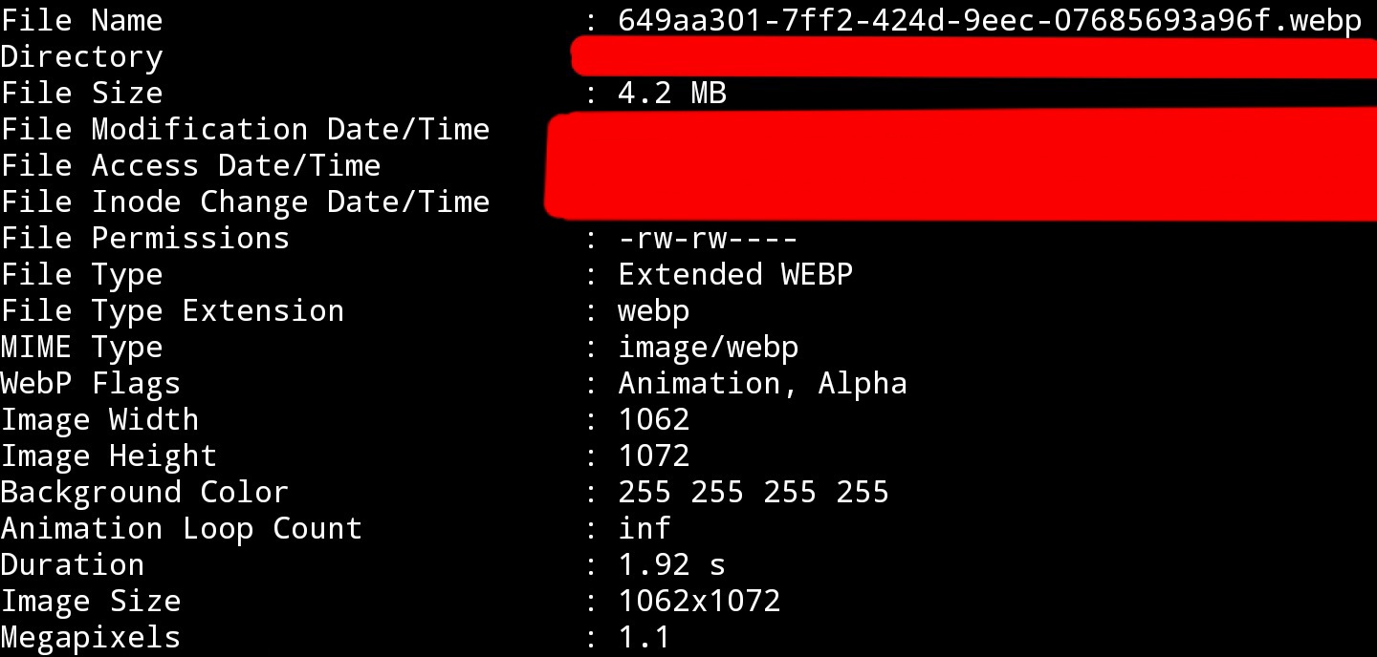Click the "File Name" label

[81, 21]
